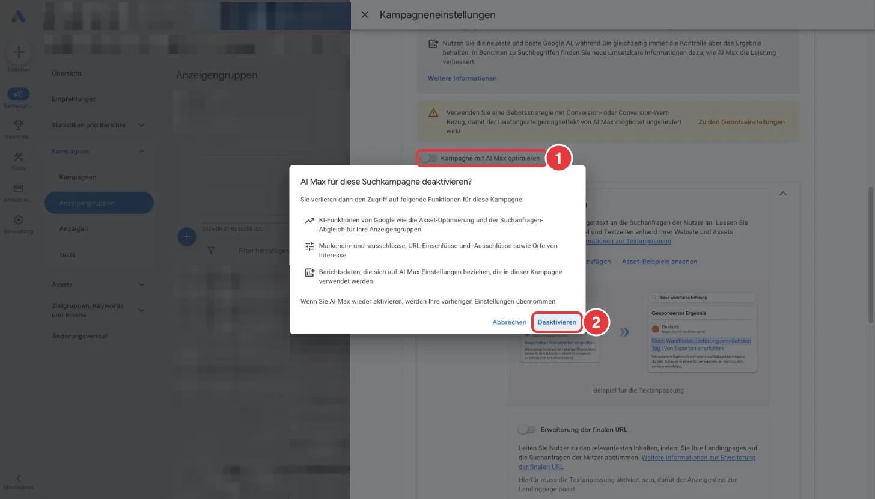Collapse the Kampagnen section chevron
The image size is (875, 499).
[x=142, y=151]
